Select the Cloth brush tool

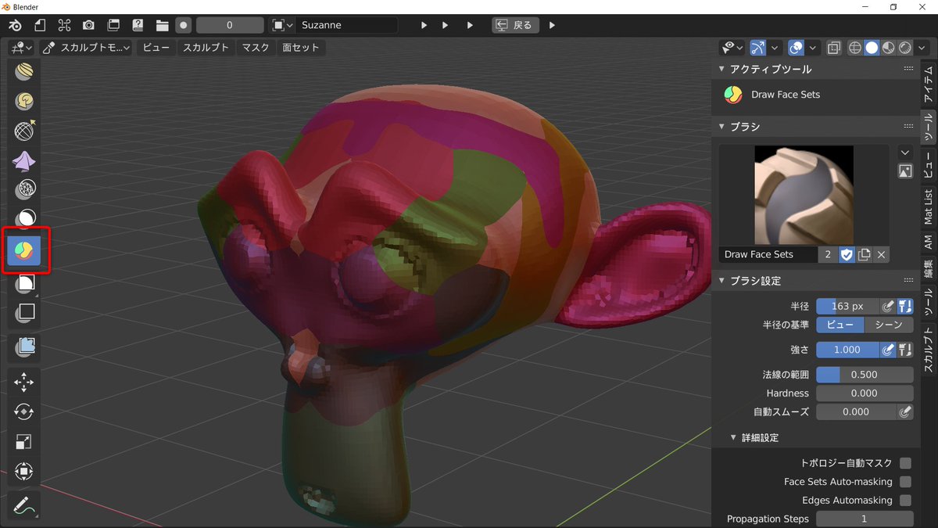25,160
